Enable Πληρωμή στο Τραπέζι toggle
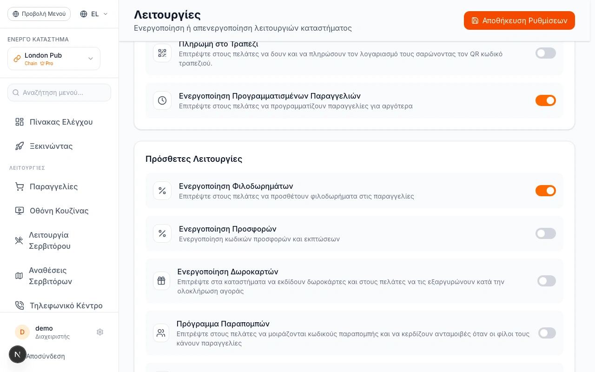Screen dimensions: 595x372 point(546,53)
